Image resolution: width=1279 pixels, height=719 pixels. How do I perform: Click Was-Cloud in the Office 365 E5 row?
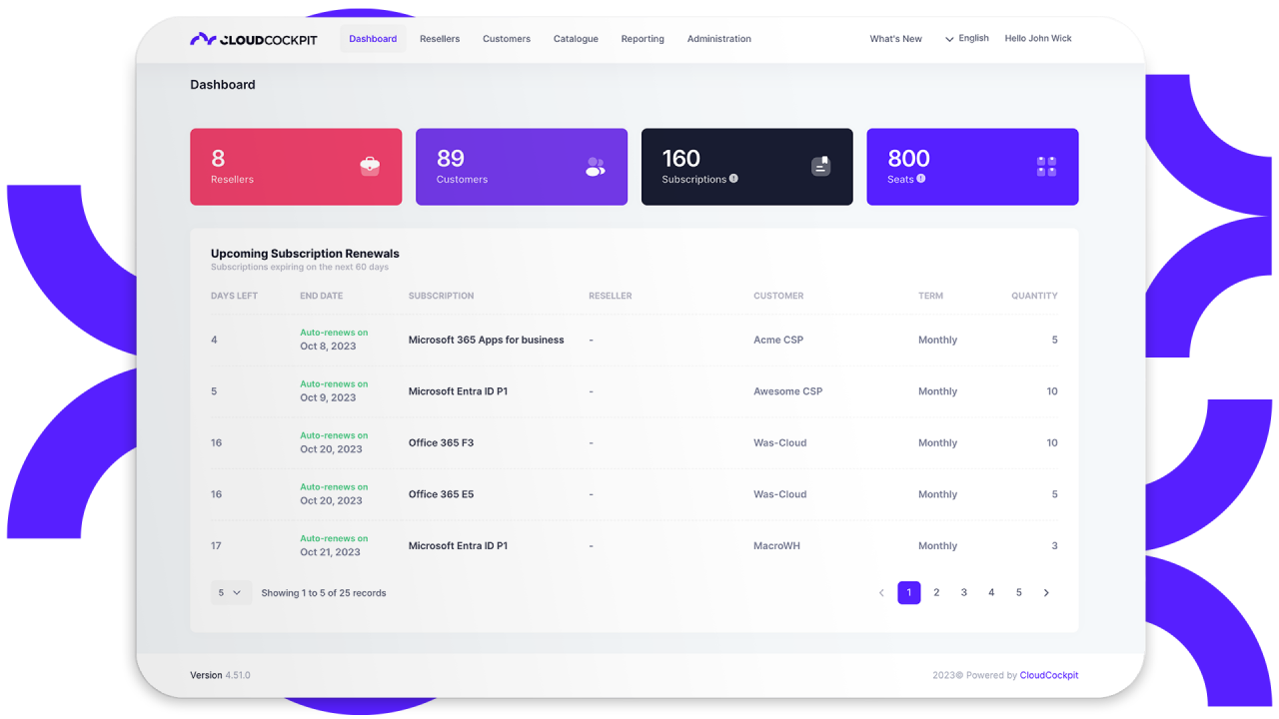(x=779, y=494)
